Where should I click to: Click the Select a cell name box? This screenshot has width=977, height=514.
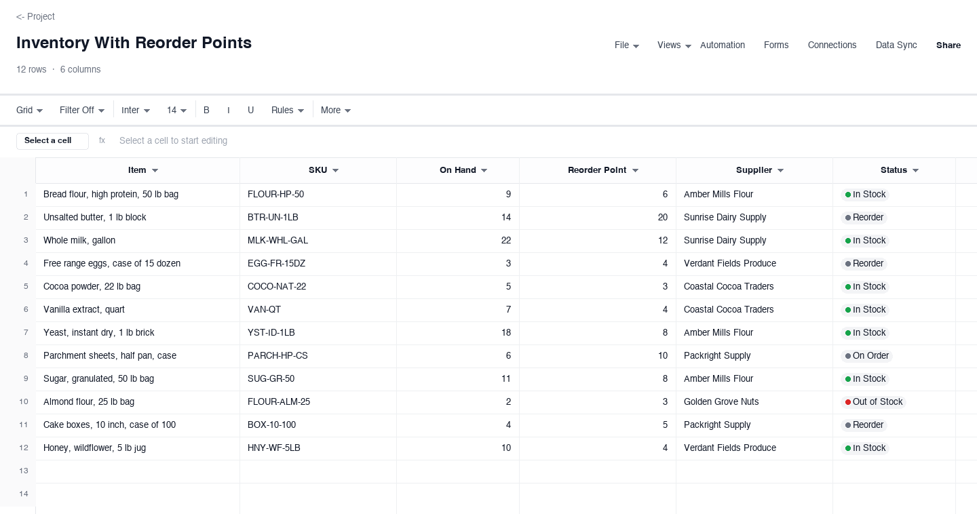[52, 141]
